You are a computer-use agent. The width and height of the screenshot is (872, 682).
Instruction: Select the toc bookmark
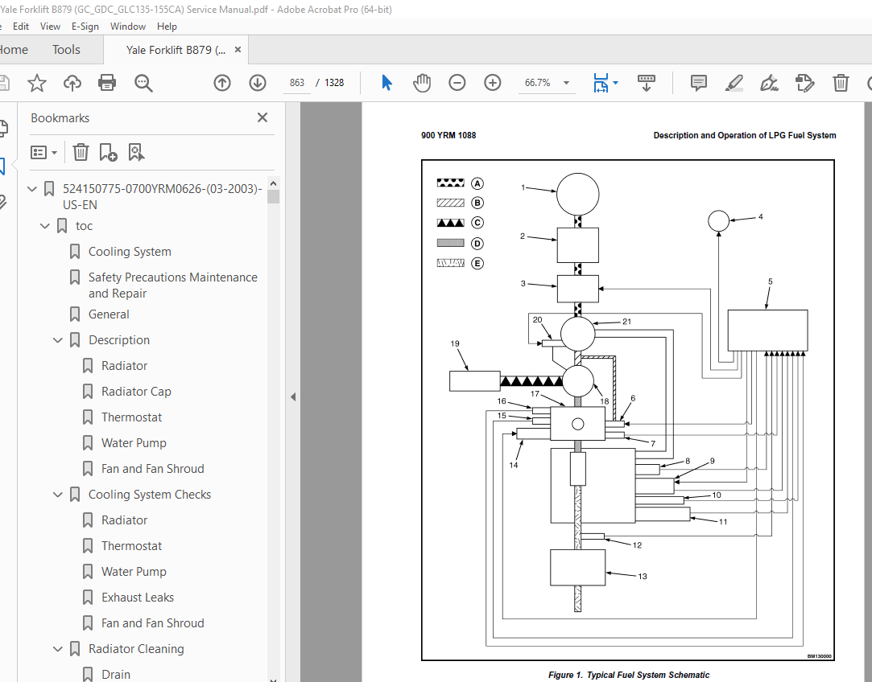pos(84,226)
